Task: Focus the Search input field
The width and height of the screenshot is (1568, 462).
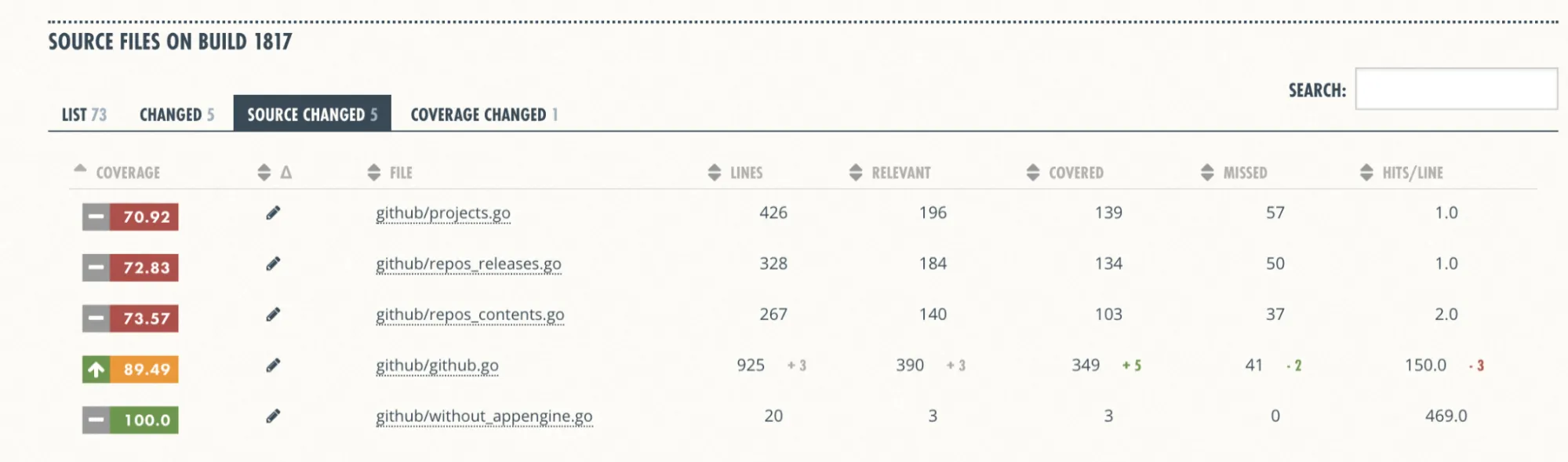Action: [x=1456, y=89]
